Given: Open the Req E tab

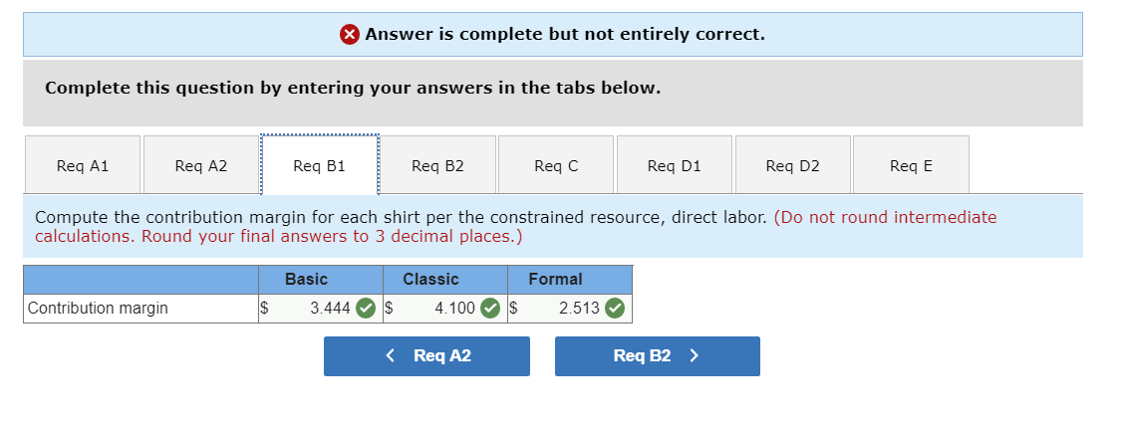Looking at the screenshot, I should [911, 166].
